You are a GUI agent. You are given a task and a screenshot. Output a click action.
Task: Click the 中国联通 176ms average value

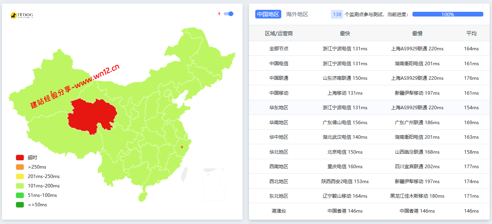472,78
